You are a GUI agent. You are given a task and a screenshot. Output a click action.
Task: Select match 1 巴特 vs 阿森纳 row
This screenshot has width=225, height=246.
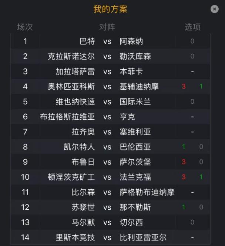coord(110,41)
